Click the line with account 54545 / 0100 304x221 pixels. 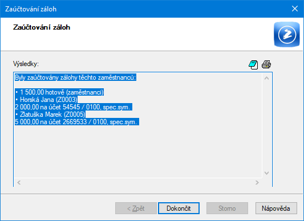click(74, 107)
